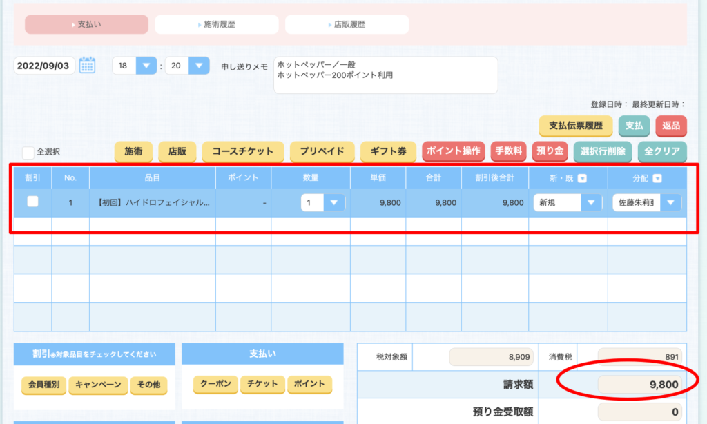
Task: Open the 新規 customer type dropdown
Action: 591,203
